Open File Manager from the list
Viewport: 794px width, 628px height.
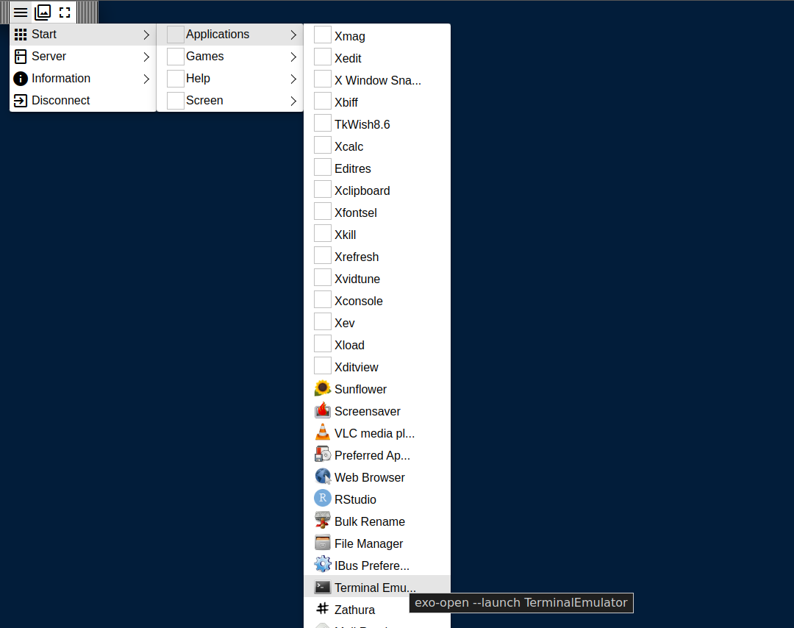[x=368, y=543]
